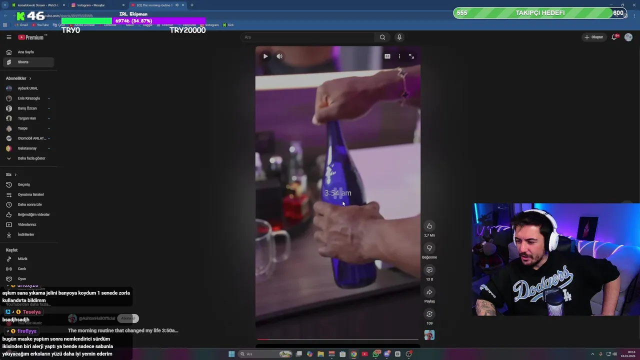Open İndirilenler downloads
This screenshot has width=640, height=360.
tap(26, 234)
